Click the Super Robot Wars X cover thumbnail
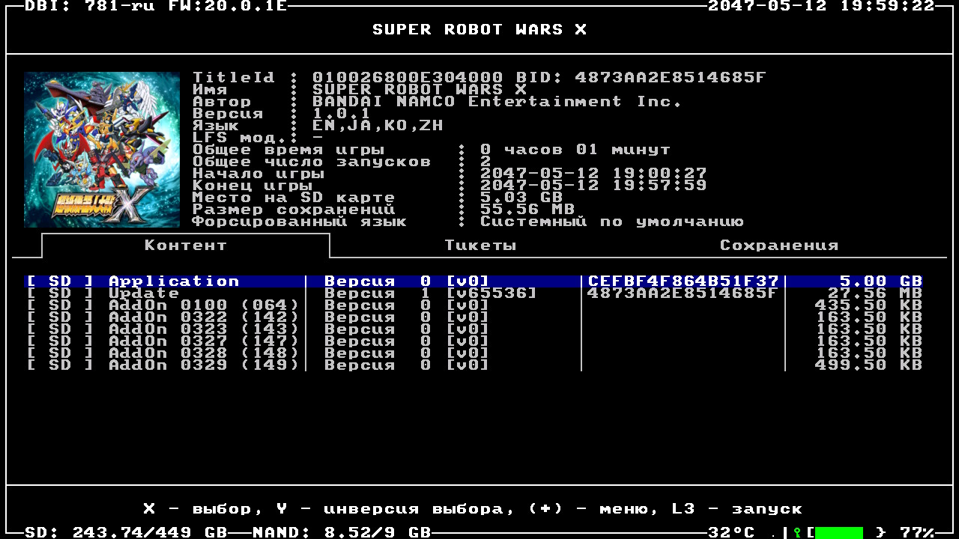 click(102, 150)
